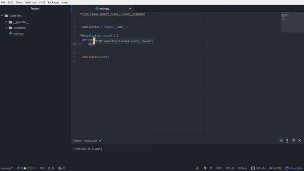Click the save output icon in script panel
The width and height of the screenshot is (304, 171).
(281, 141)
